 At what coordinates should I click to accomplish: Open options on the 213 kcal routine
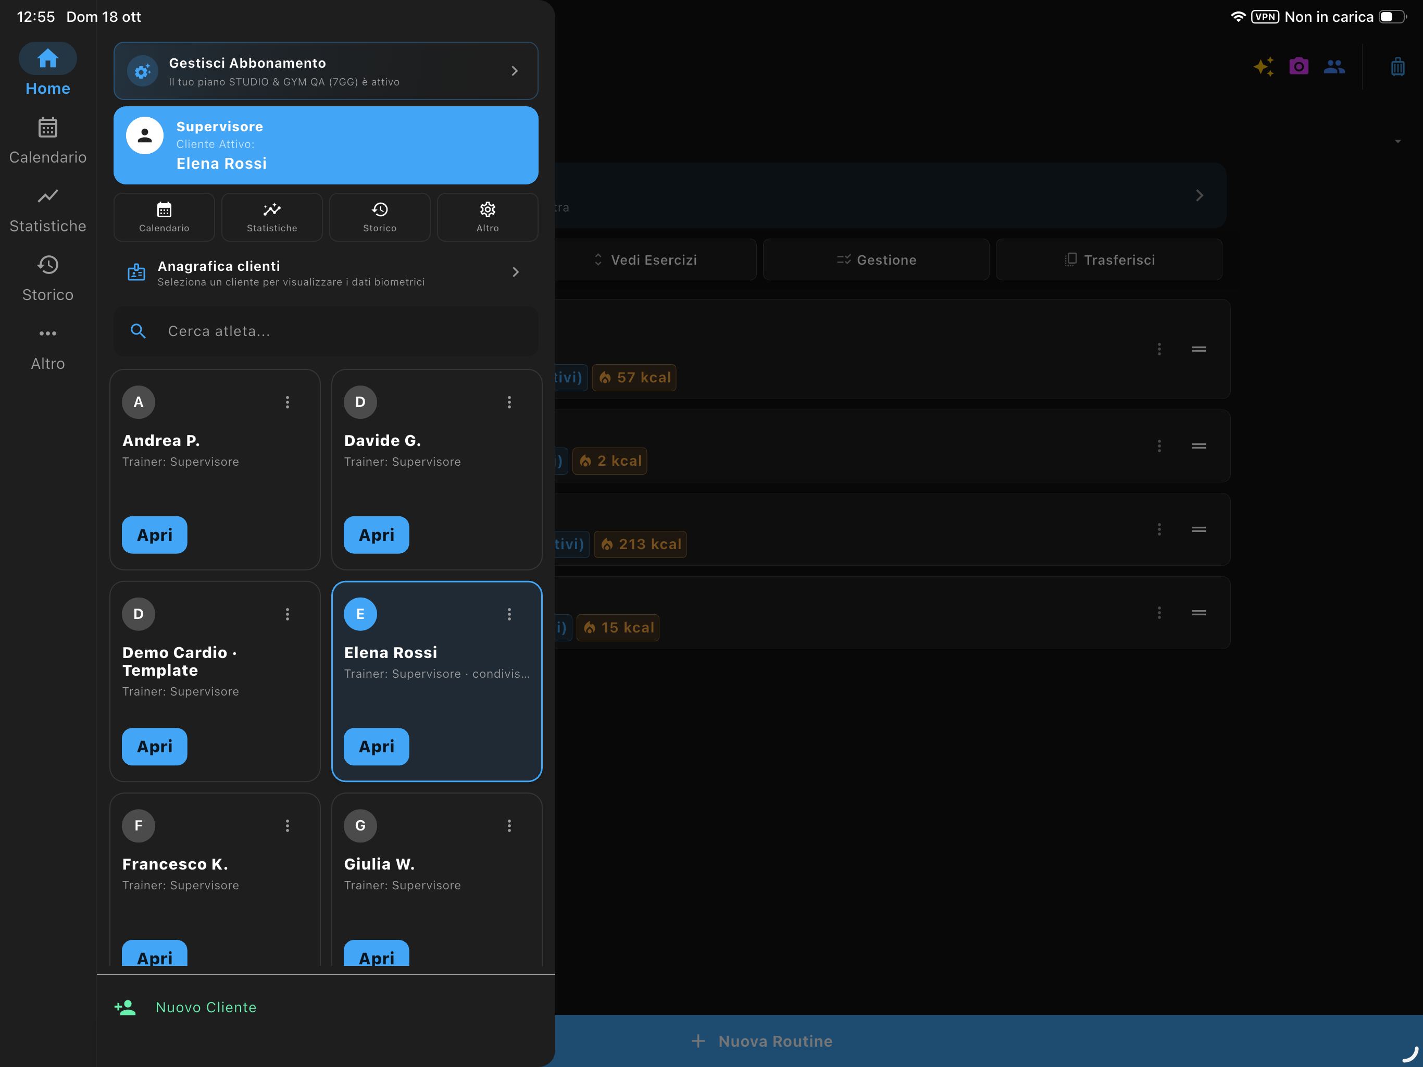click(1159, 530)
